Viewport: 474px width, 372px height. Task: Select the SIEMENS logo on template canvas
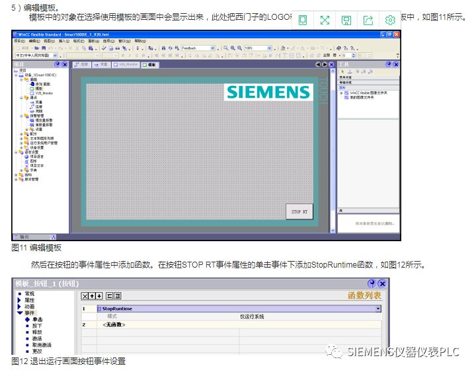268,92
